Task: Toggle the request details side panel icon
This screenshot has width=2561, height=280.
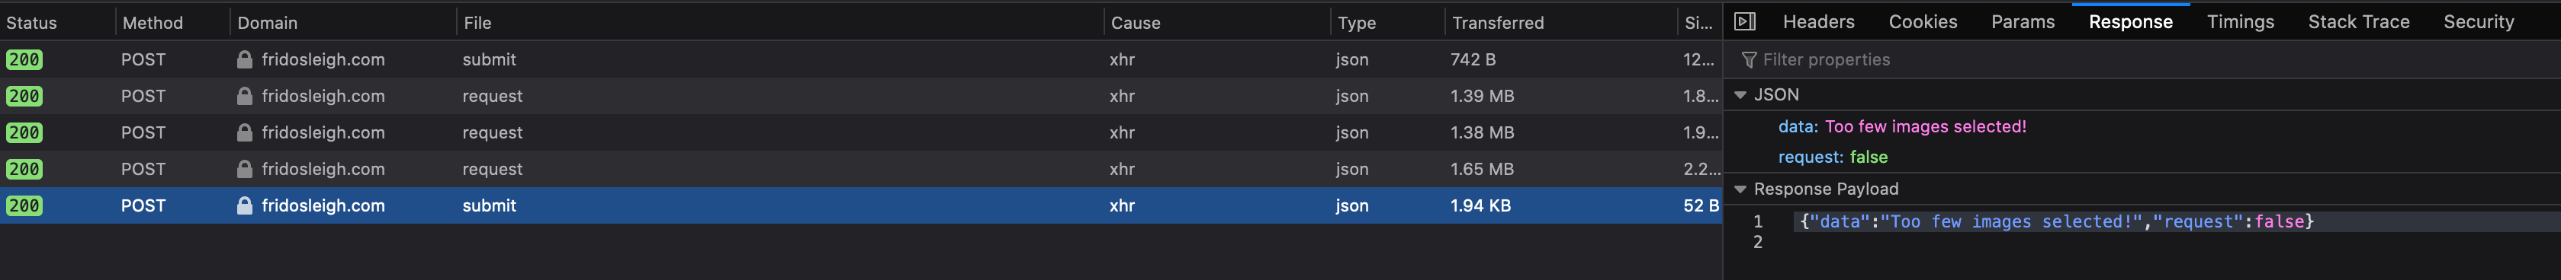Action: [x=1743, y=22]
